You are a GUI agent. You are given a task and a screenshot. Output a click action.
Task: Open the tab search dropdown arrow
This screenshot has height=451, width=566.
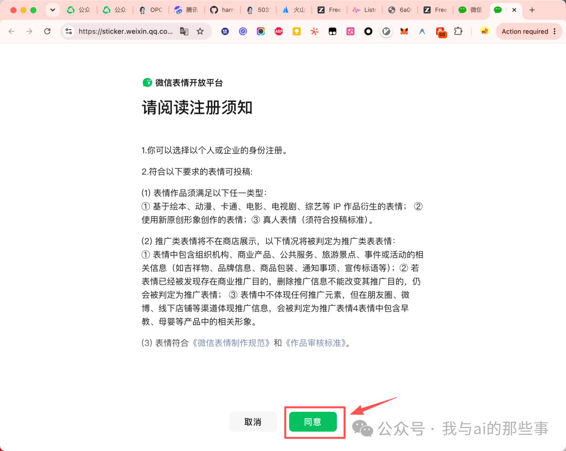click(53, 10)
